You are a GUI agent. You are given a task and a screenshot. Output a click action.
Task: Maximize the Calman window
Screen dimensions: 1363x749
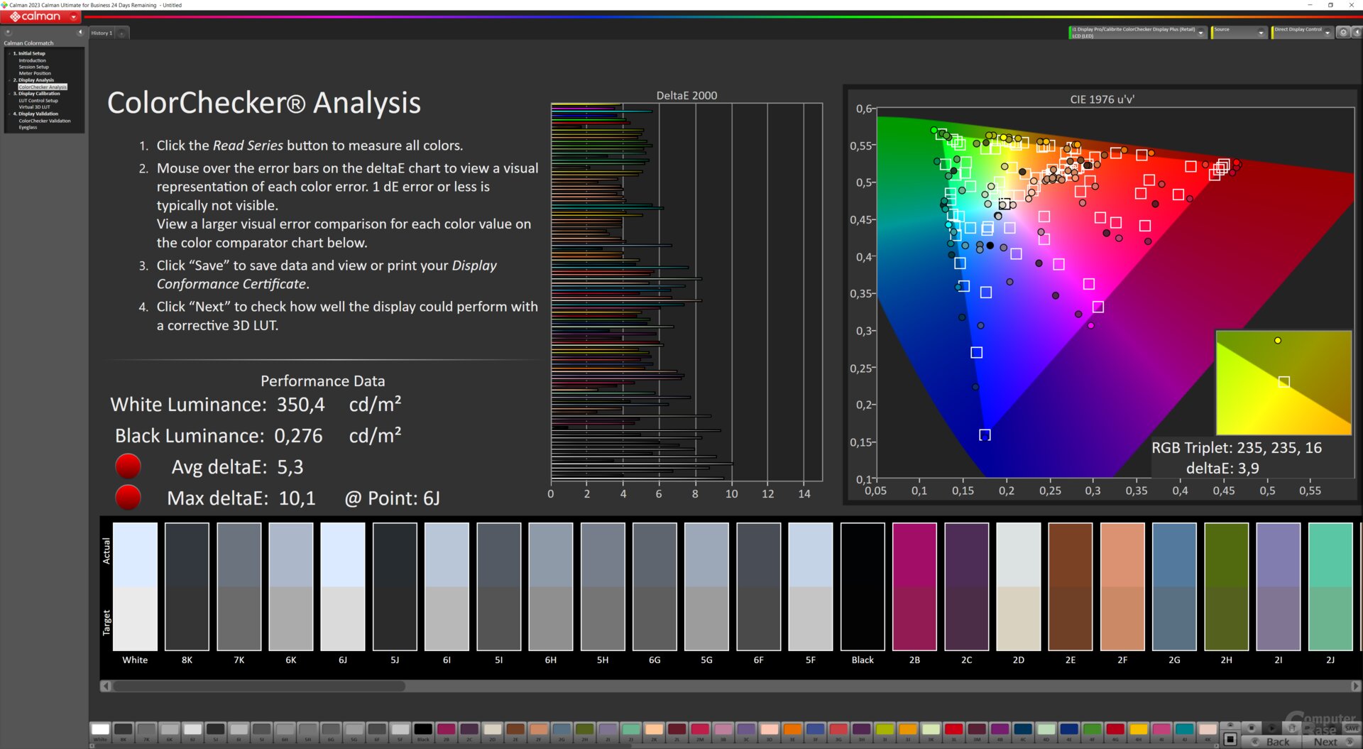pyautogui.click(x=1330, y=5)
